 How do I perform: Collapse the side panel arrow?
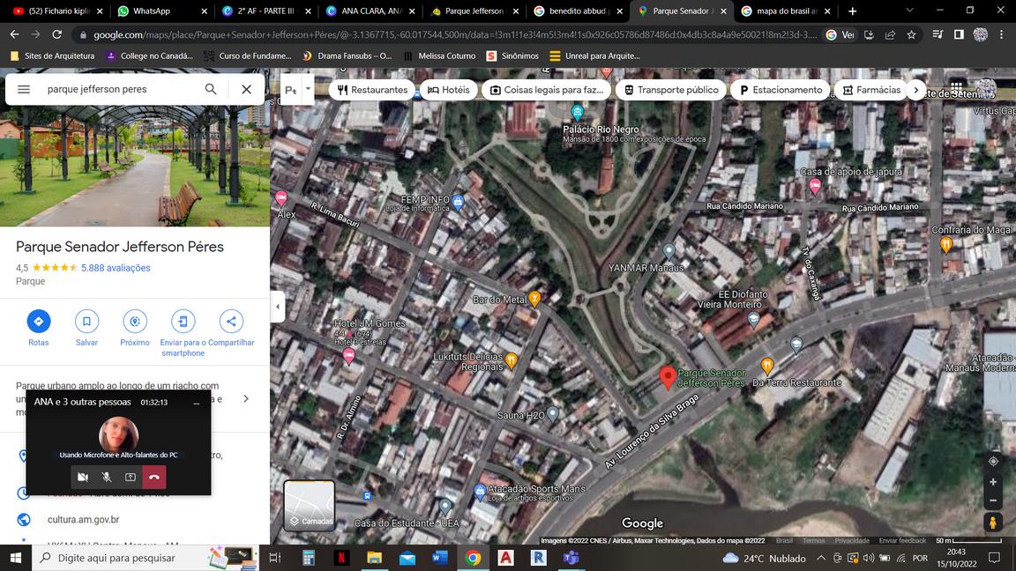[x=277, y=307]
